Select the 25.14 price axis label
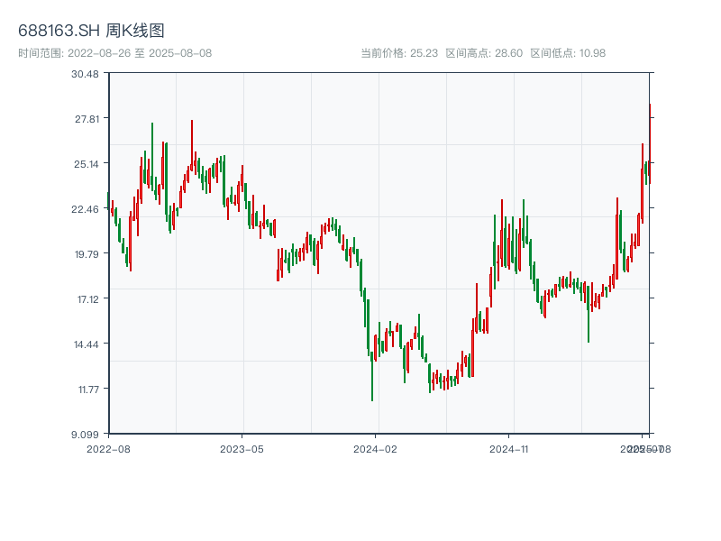The width and height of the screenshot is (721, 541). (x=86, y=163)
